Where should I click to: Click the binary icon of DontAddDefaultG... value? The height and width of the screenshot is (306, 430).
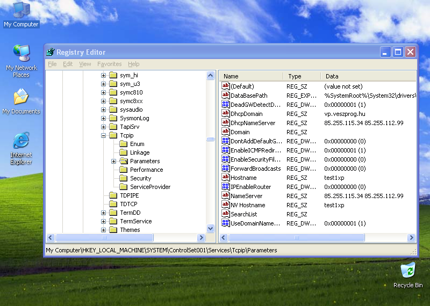[x=225, y=141]
